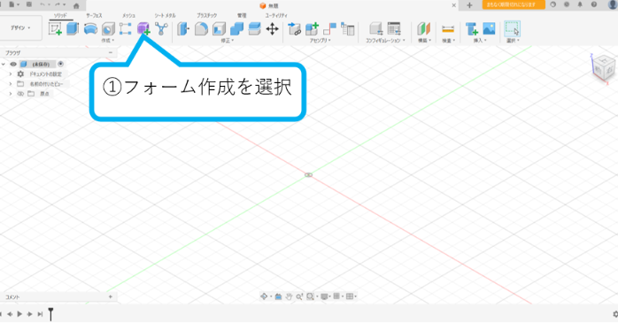Click the blue T-shaped insert icon with plus
This screenshot has width=618, height=323.
tap(471, 28)
